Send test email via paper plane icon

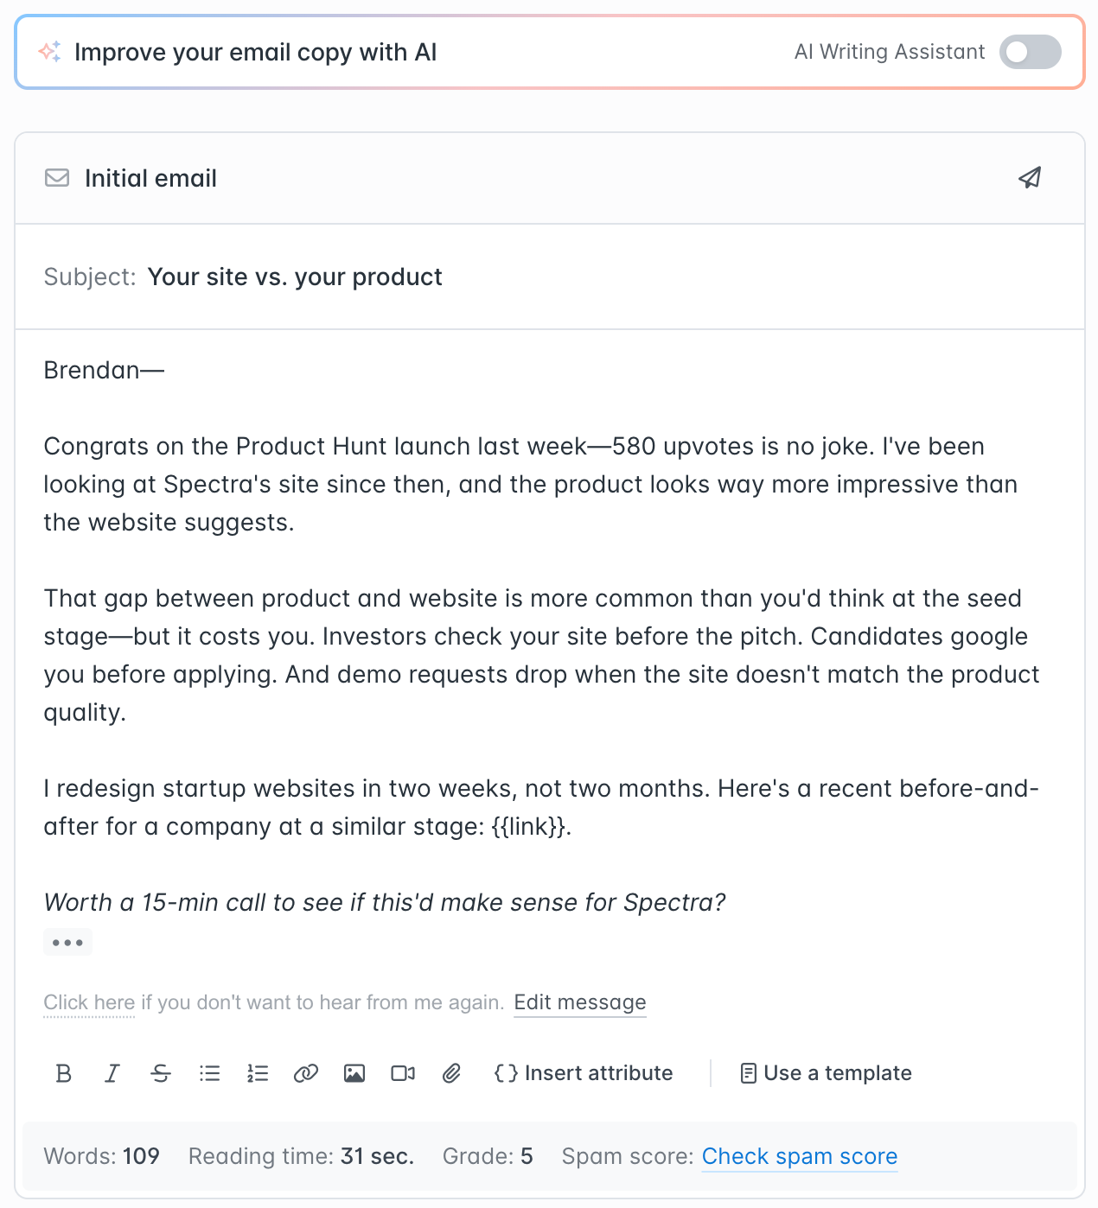click(1030, 178)
